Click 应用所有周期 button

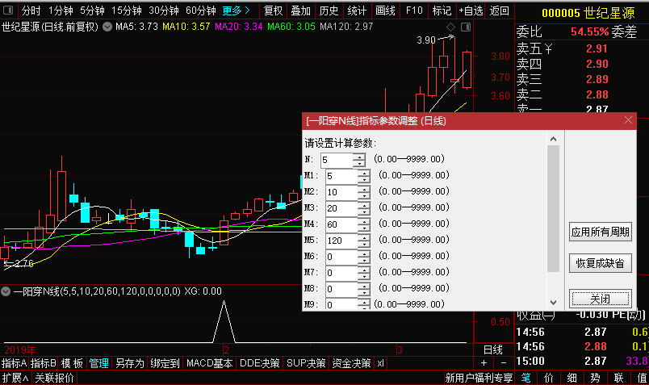pyautogui.click(x=600, y=232)
